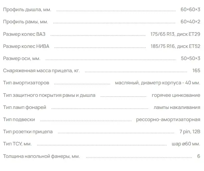Click the 'рессорно-амортизаторная' suspension value
Screen dimensions: 204x171
pos(168,119)
